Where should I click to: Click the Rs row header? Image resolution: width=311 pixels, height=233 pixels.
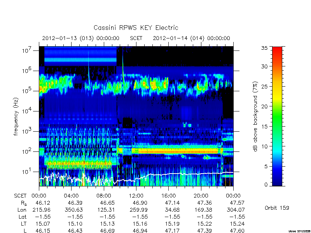[24, 203]
